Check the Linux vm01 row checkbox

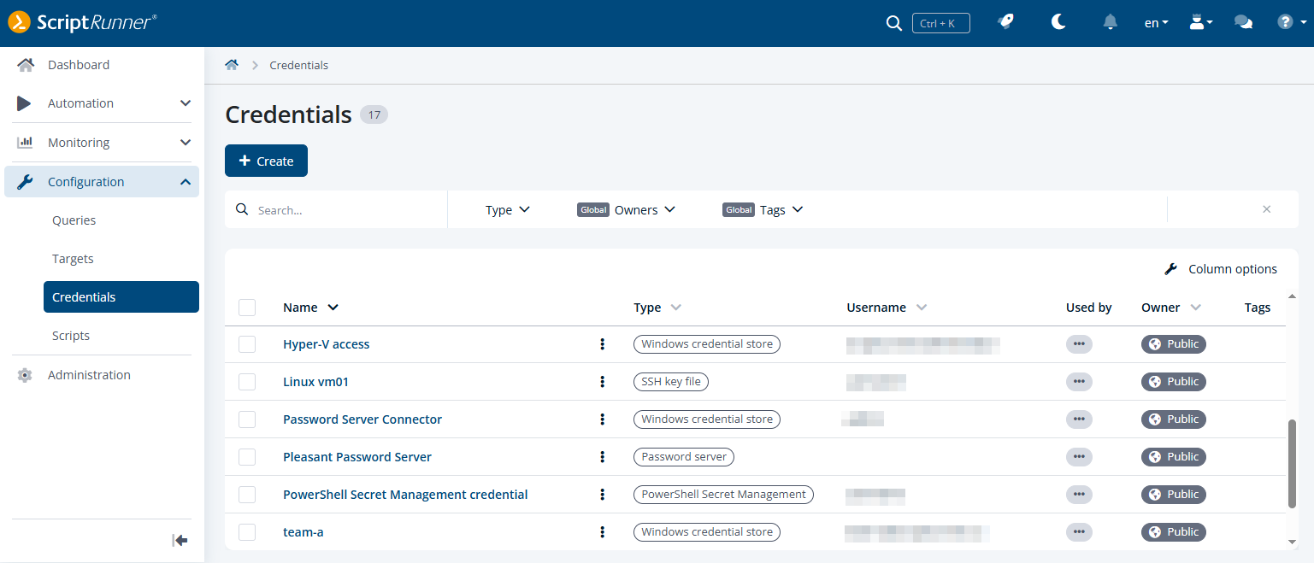[x=247, y=382]
